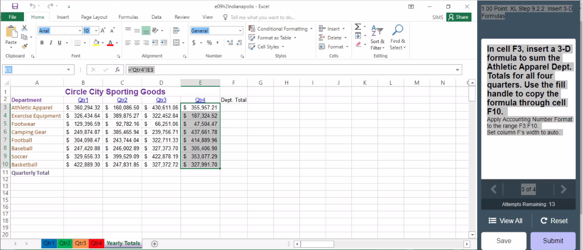Add a new sheet with plus icon
Viewport: 583px width, 250px height.
(x=155, y=244)
